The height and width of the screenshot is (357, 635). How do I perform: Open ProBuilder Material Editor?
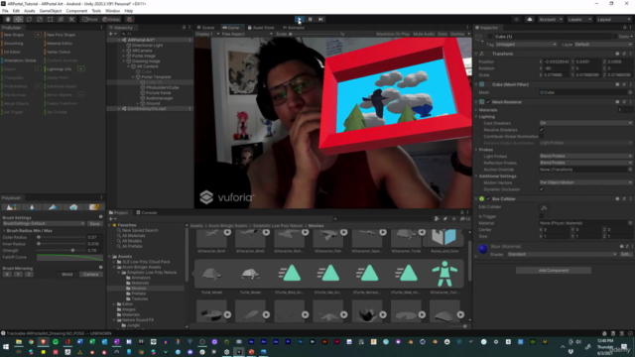coord(60,44)
